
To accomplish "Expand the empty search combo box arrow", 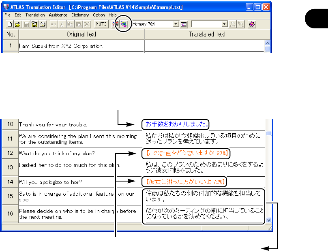I will [225, 24].
